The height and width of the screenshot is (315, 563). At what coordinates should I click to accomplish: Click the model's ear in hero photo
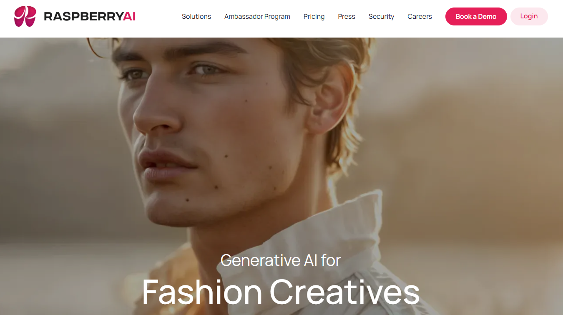pyautogui.click(x=329, y=100)
